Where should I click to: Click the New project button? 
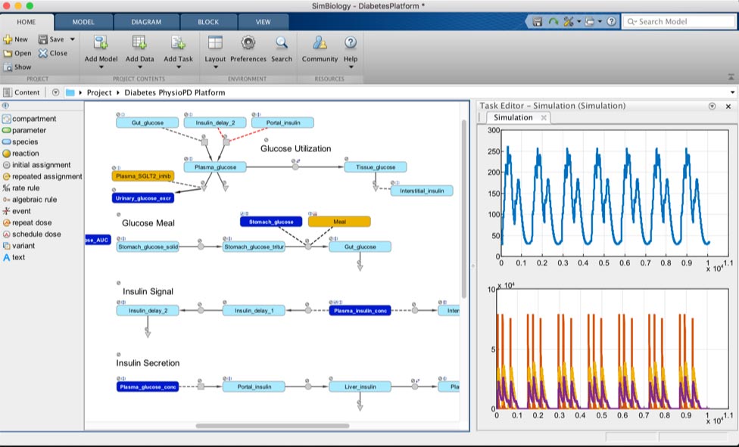click(15, 39)
